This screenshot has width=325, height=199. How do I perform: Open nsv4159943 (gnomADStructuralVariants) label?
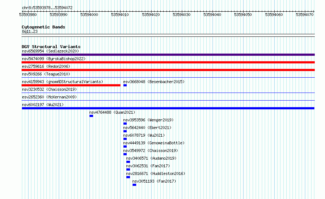(x=62, y=82)
